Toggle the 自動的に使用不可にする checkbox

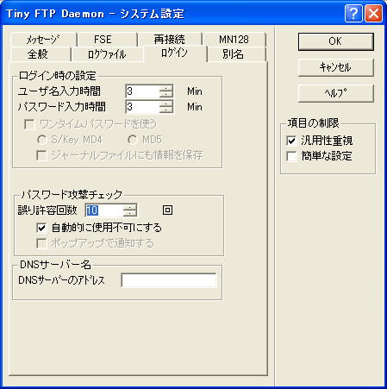click(x=41, y=228)
